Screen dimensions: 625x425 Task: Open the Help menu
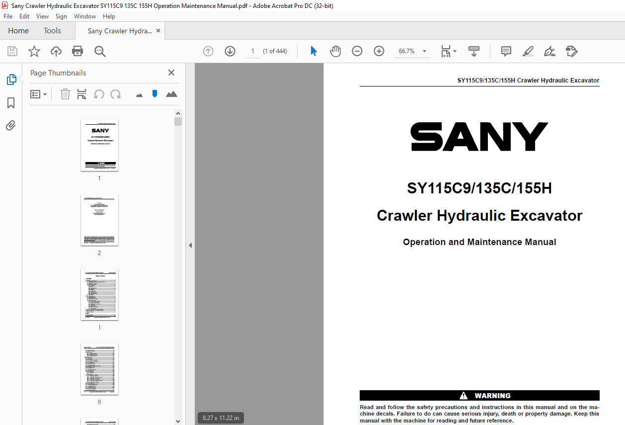click(x=109, y=16)
